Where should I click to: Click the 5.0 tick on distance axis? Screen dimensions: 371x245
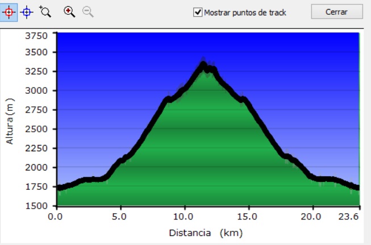[x=120, y=217]
